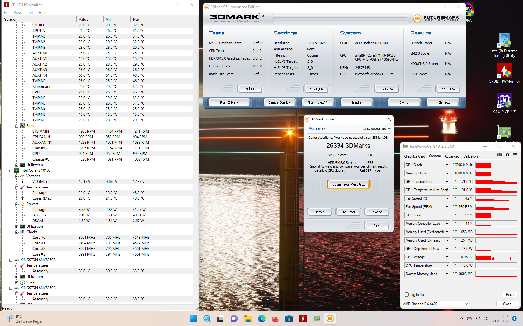The height and width of the screenshot is (326, 523).
Task: Open the View menu in HWMonitor
Action: 17,13
